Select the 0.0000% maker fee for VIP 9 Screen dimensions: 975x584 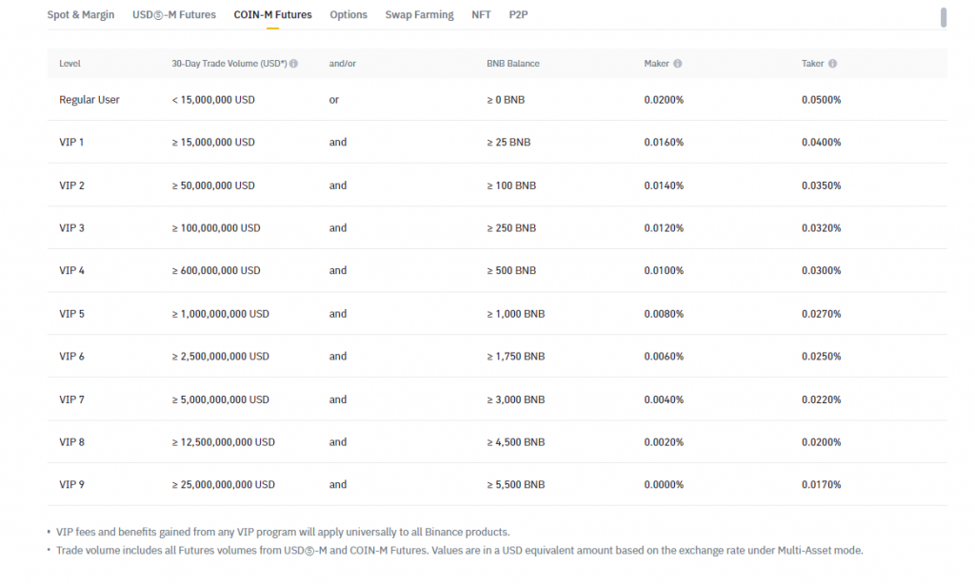(x=664, y=485)
